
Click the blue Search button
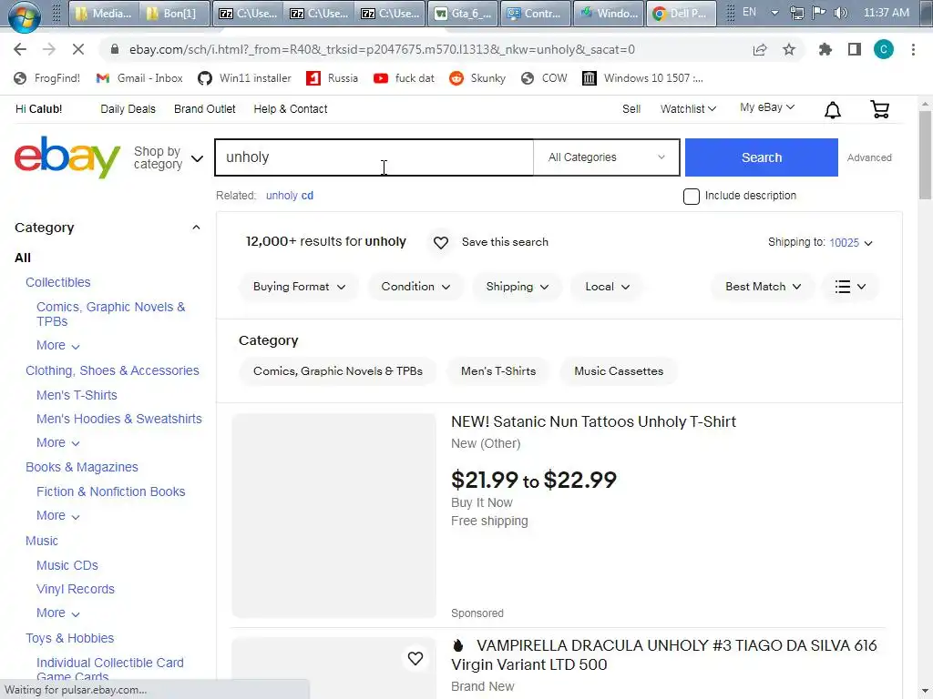pos(761,157)
